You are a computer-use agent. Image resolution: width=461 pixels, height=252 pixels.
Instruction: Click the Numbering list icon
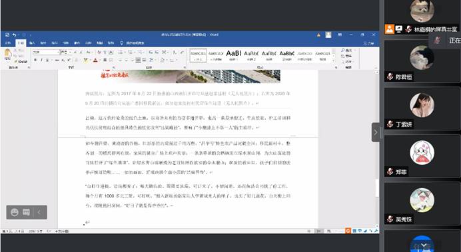click(x=131, y=53)
